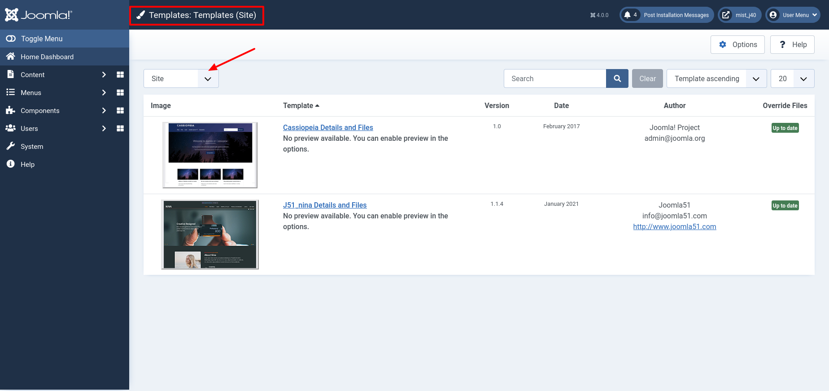The height and width of the screenshot is (391, 829).
Task: Open the 20 items-per-page dropdown
Action: 793,78
